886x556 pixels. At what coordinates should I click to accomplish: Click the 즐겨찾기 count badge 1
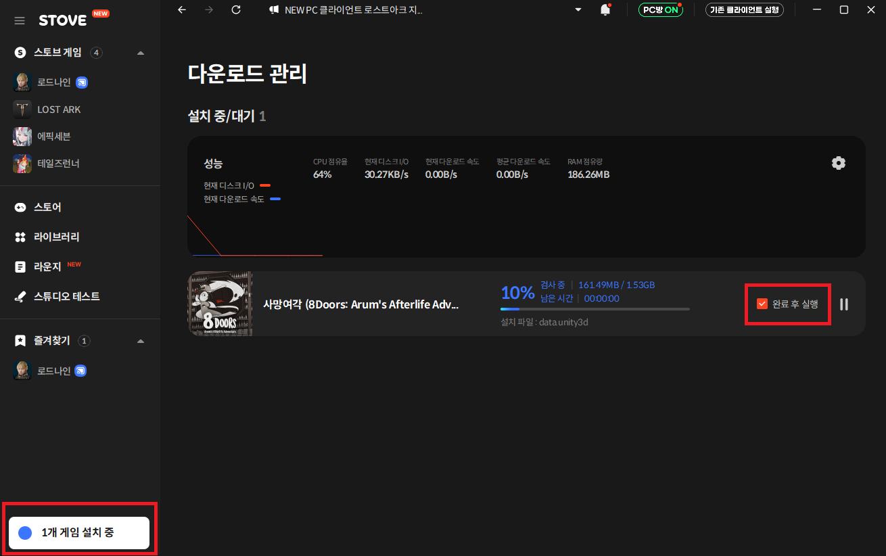(x=84, y=341)
